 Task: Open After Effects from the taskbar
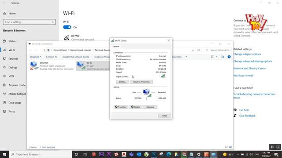(101, 154)
